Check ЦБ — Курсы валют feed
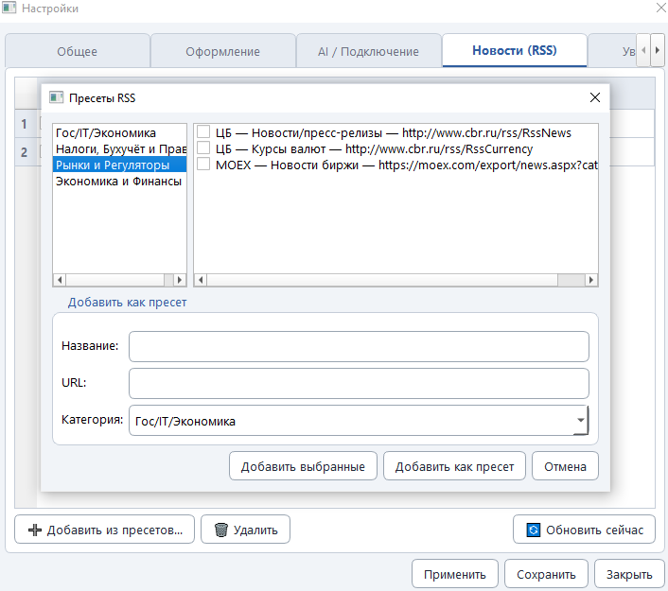Viewport: 668px width, 591px height. point(203,148)
